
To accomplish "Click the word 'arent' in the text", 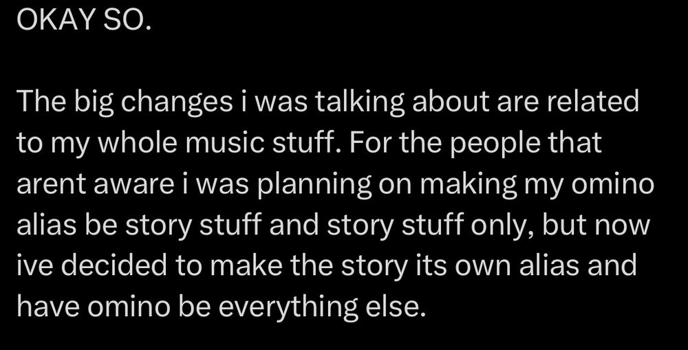I will [52, 184].
